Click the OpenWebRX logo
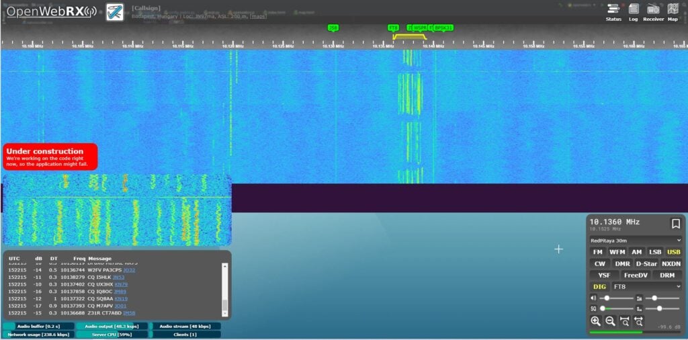 coord(51,11)
